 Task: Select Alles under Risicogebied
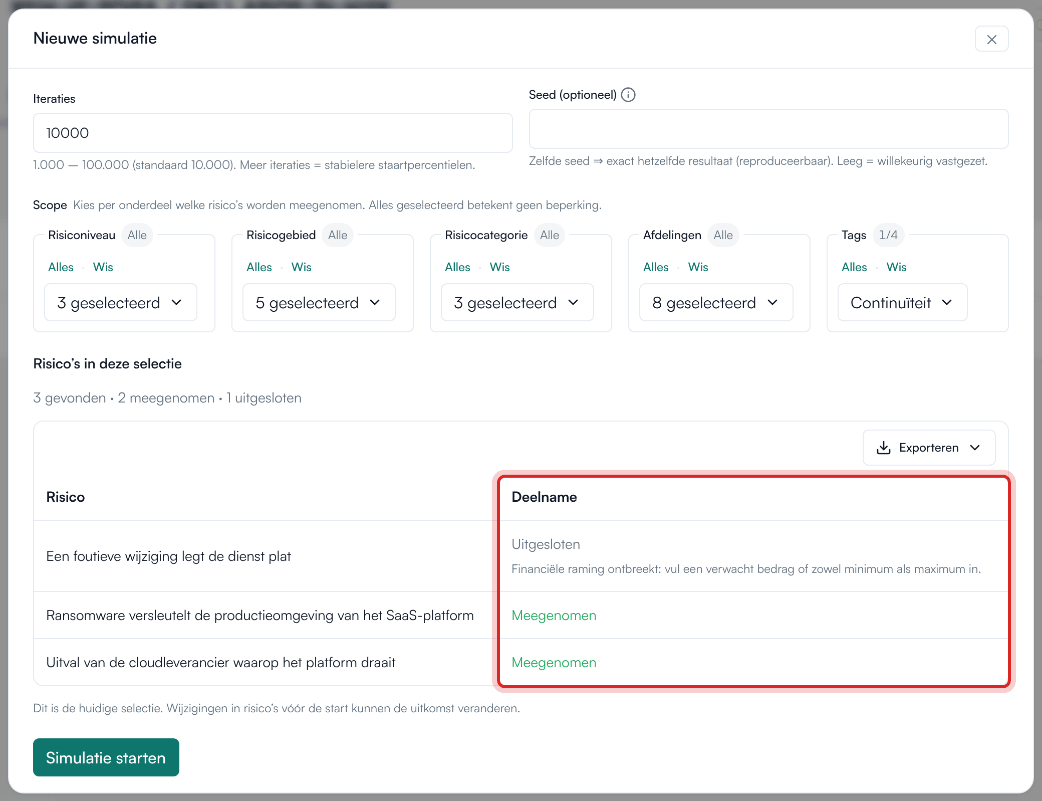[x=259, y=267]
